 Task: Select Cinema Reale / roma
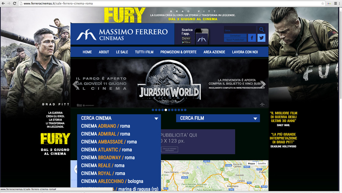click(103, 165)
